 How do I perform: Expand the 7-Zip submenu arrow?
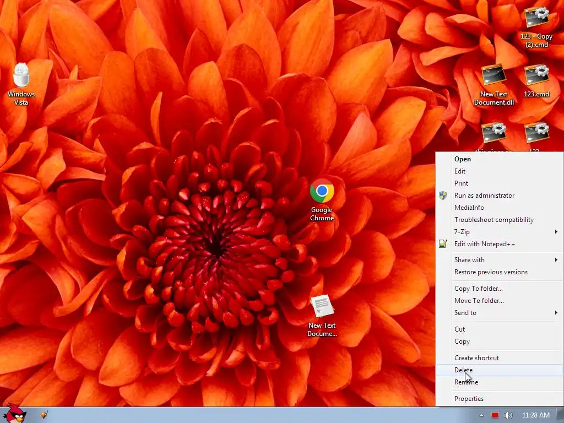pos(556,232)
